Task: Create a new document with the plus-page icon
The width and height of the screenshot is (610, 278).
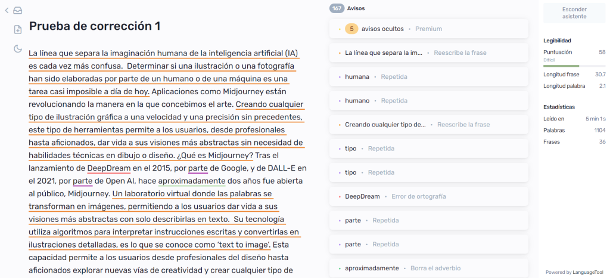Action: point(18,29)
